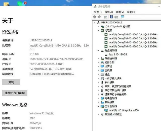Expand the 计算机 node
This screenshot has height=131, width=161.
(98, 67)
